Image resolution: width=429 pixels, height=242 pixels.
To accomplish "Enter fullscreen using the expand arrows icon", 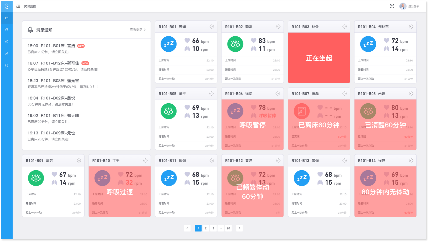I will coord(392,6).
